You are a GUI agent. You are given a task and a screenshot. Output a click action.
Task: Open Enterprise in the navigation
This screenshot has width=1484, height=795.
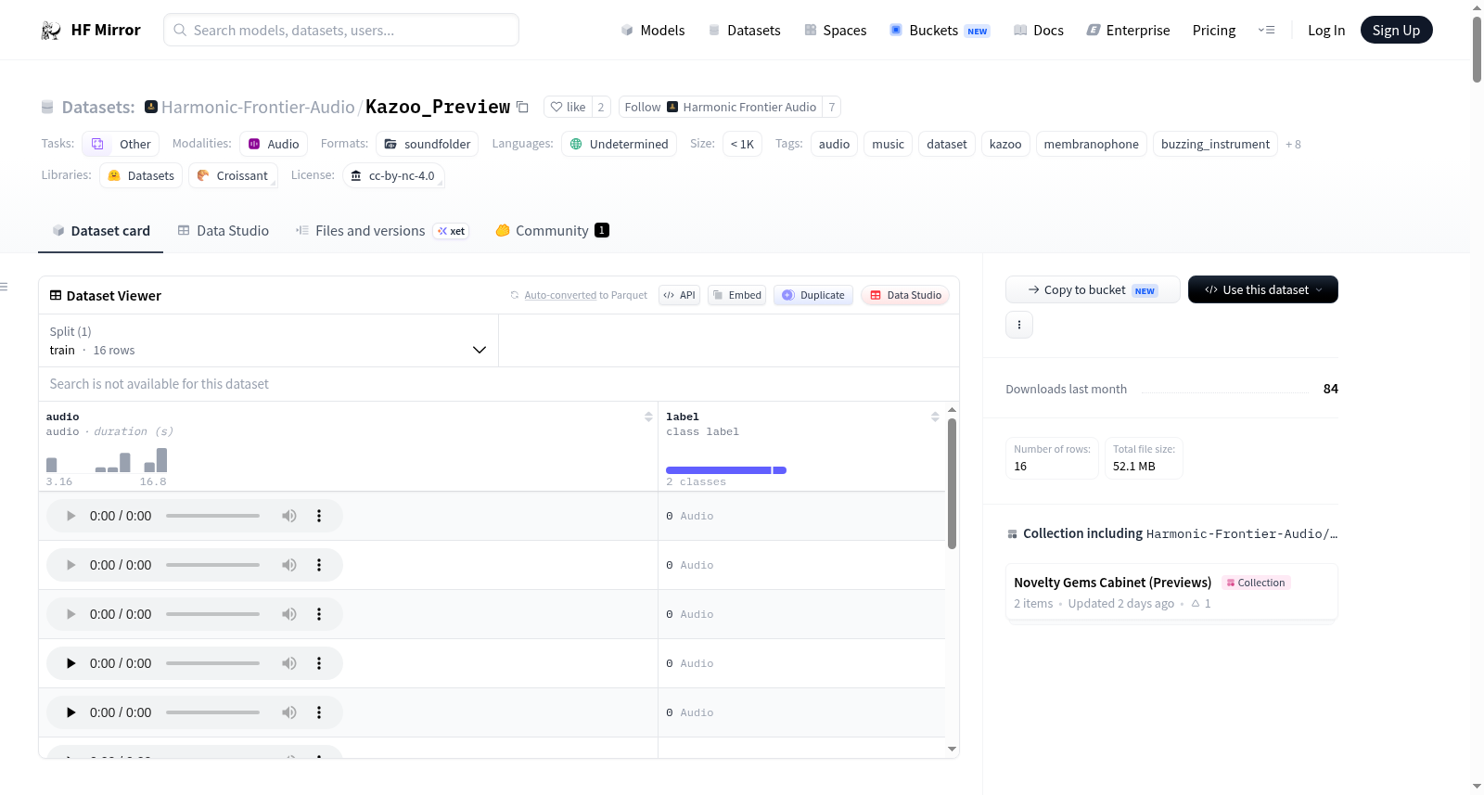pyautogui.click(x=1128, y=31)
